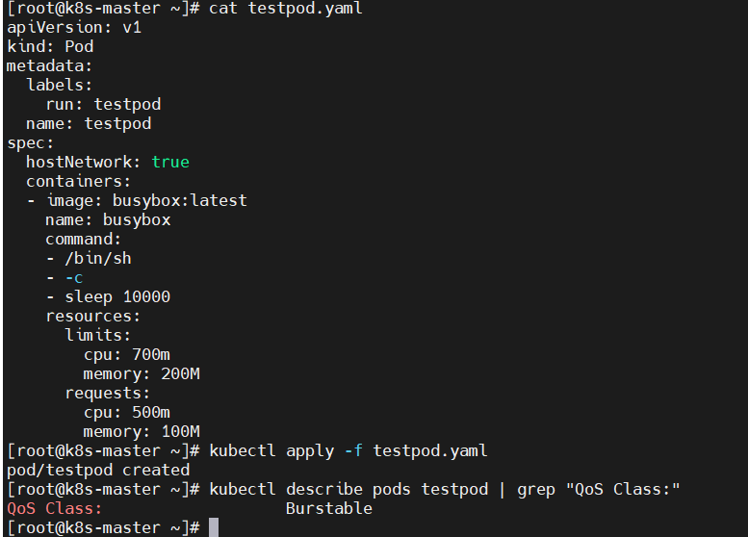The image size is (748, 537).
Task: Click the 'busybox:latest' image value
Action: [180, 200]
